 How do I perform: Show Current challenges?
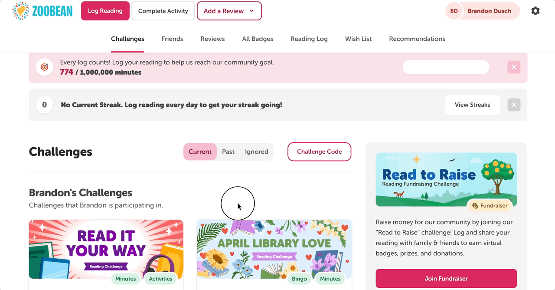click(200, 152)
